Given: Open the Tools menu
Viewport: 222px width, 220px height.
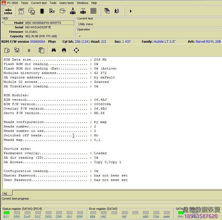Looking at the screenshot, I should tap(53, 3).
